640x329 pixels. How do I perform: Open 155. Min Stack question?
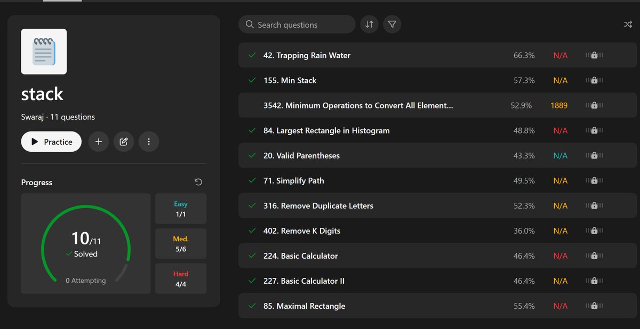pyautogui.click(x=437, y=80)
